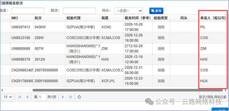Screen dimensions: 229x111
Task: Sort by the 船舶类型 column header
Action: coord(161,18)
